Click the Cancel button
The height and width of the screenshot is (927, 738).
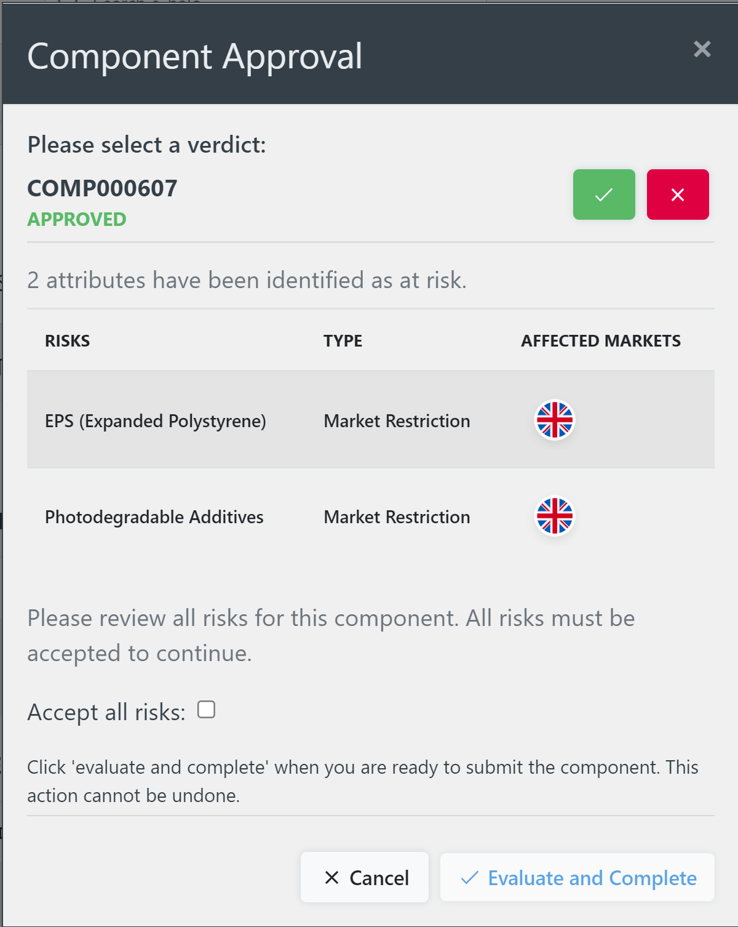click(364, 877)
